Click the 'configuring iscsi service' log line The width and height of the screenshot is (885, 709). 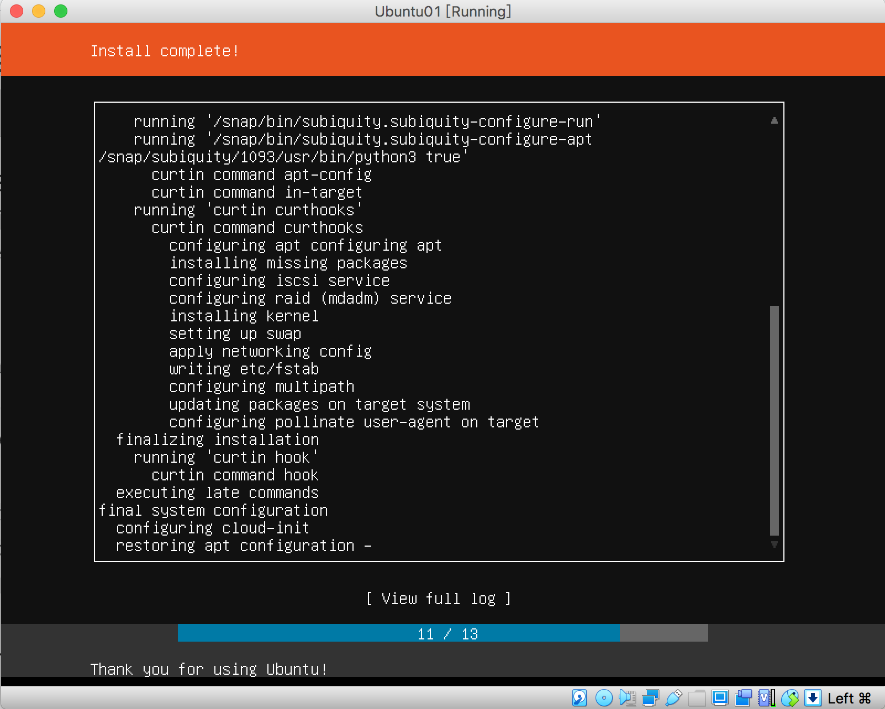pos(280,281)
